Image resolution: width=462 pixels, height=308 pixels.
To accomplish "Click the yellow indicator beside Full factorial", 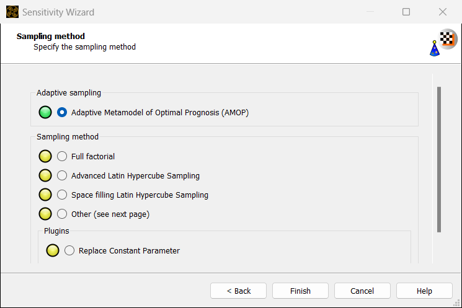I will pyautogui.click(x=45, y=156).
